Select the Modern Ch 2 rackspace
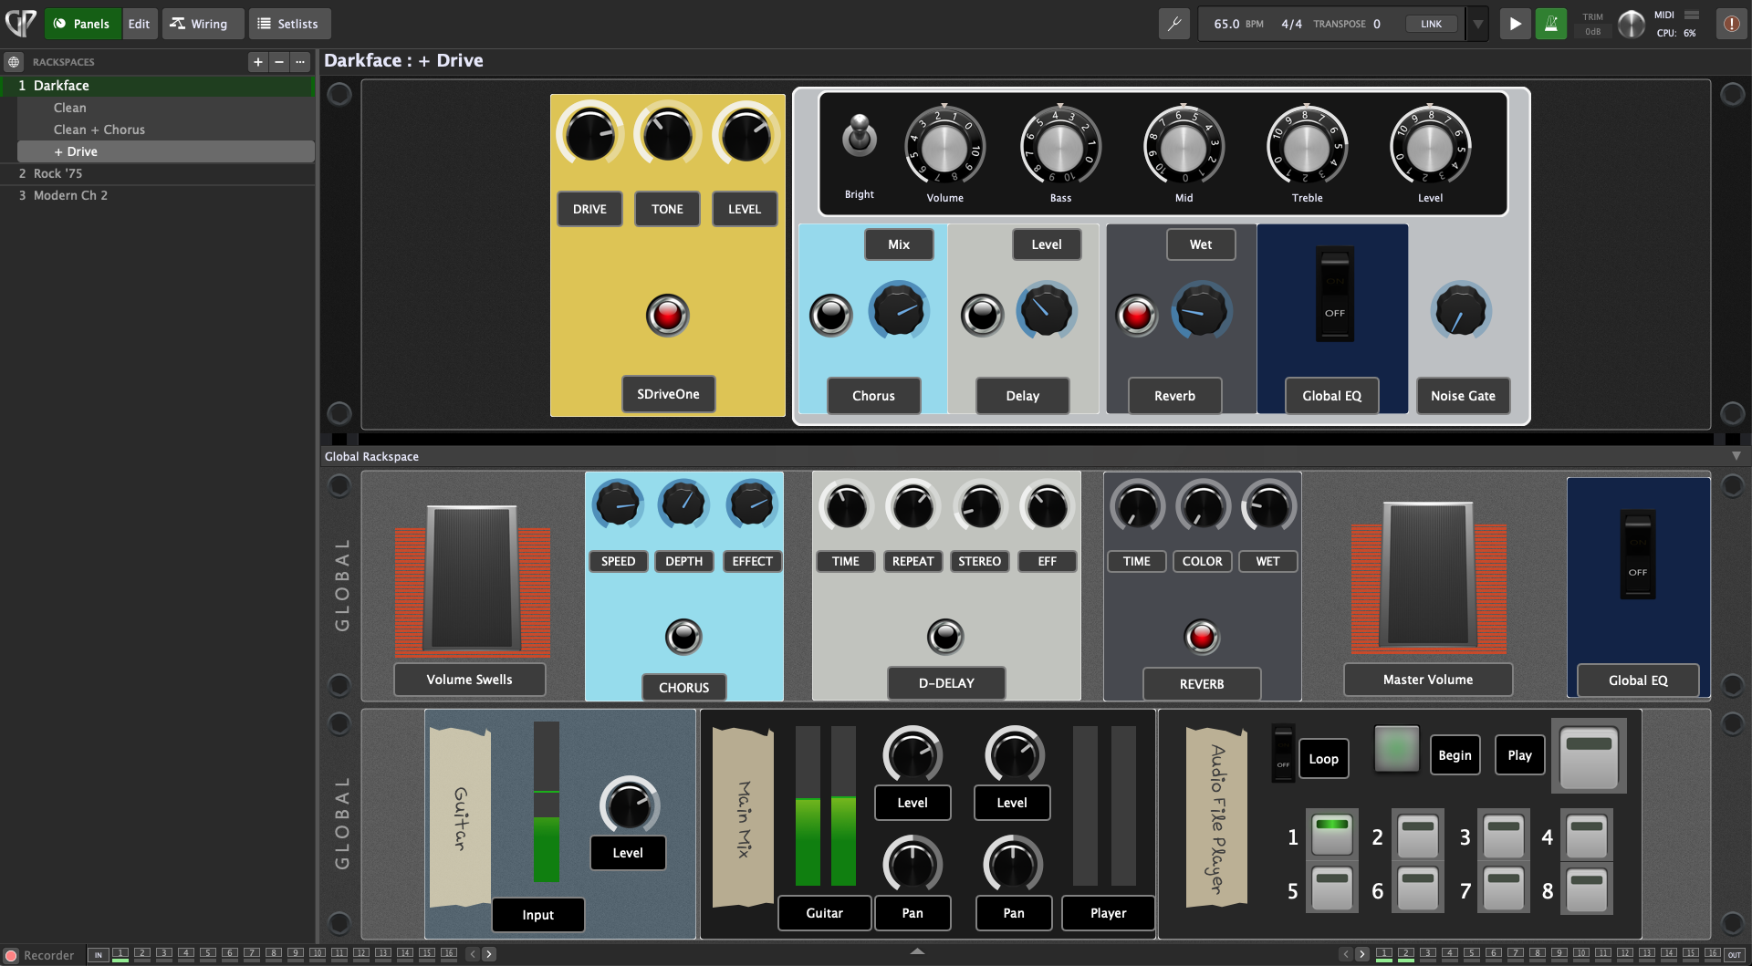This screenshot has height=966, width=1752. tap(157, 195)
